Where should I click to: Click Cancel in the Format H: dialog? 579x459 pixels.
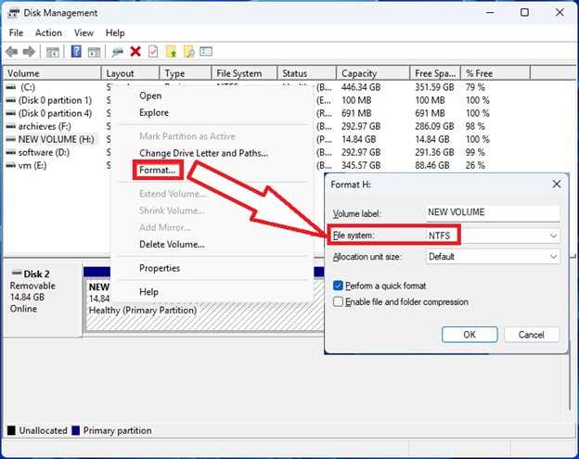[532, 335]
